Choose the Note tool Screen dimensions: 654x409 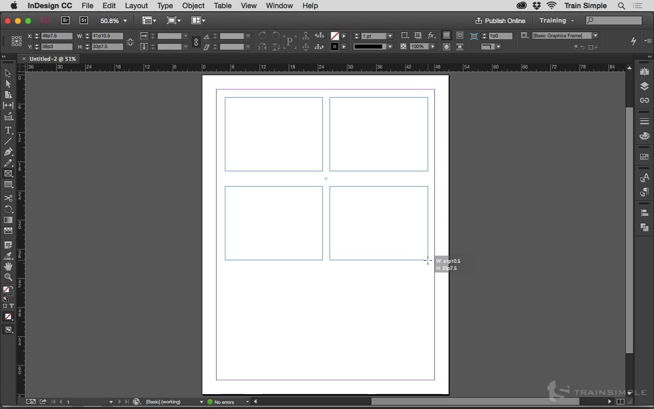point(8,245)
